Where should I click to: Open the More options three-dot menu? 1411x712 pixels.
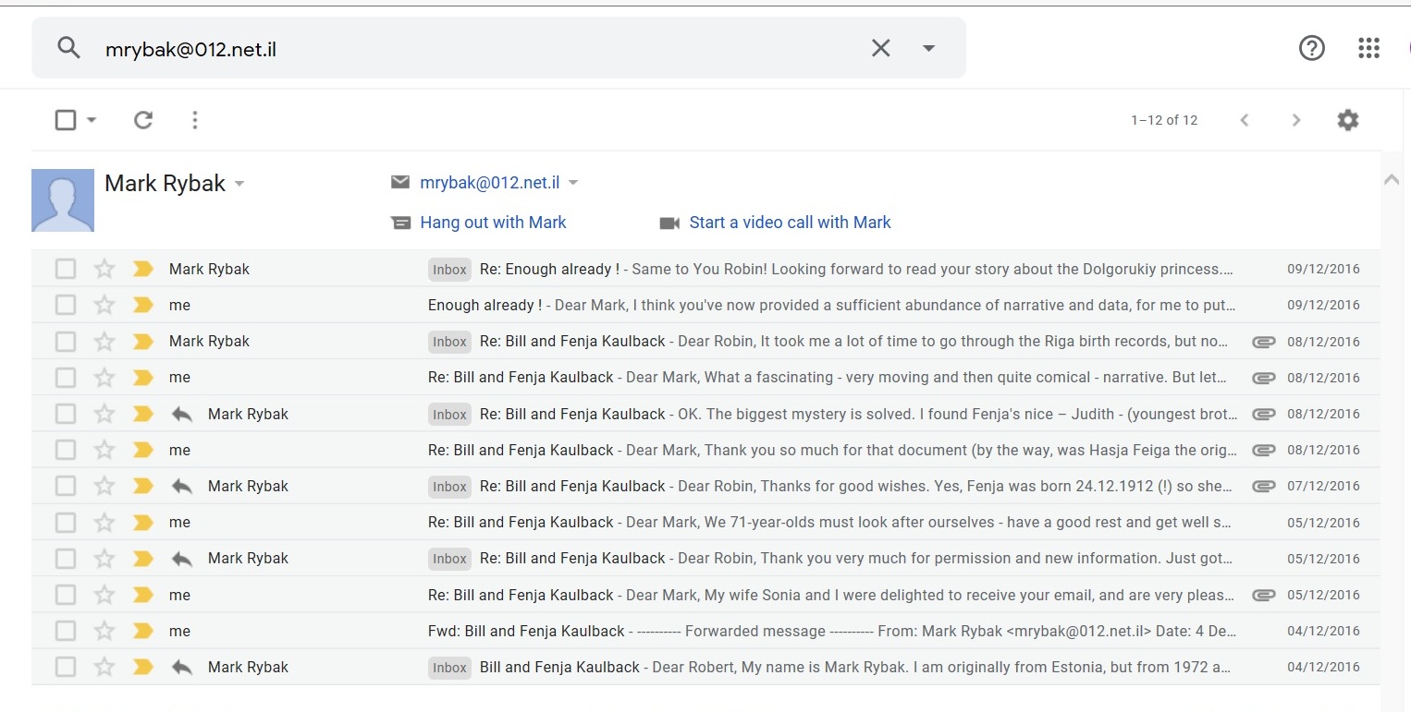click(194, 120)
